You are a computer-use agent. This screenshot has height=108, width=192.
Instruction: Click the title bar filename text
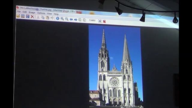(36, 9)
